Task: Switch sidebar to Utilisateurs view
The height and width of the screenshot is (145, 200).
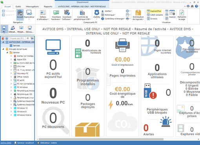Action: coord(13,29)
